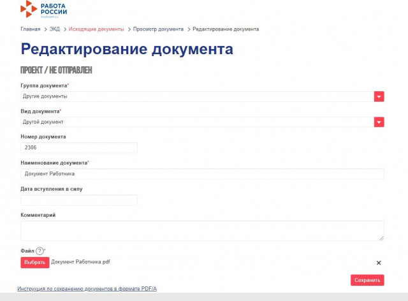
Task: Open PDF/A saving instruction link
Action: pos(87,289)
